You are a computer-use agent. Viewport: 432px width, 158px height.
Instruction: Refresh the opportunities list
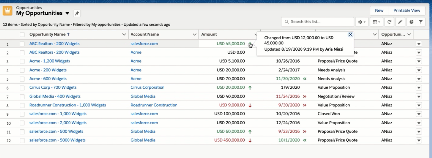click(x=389, y=22)
